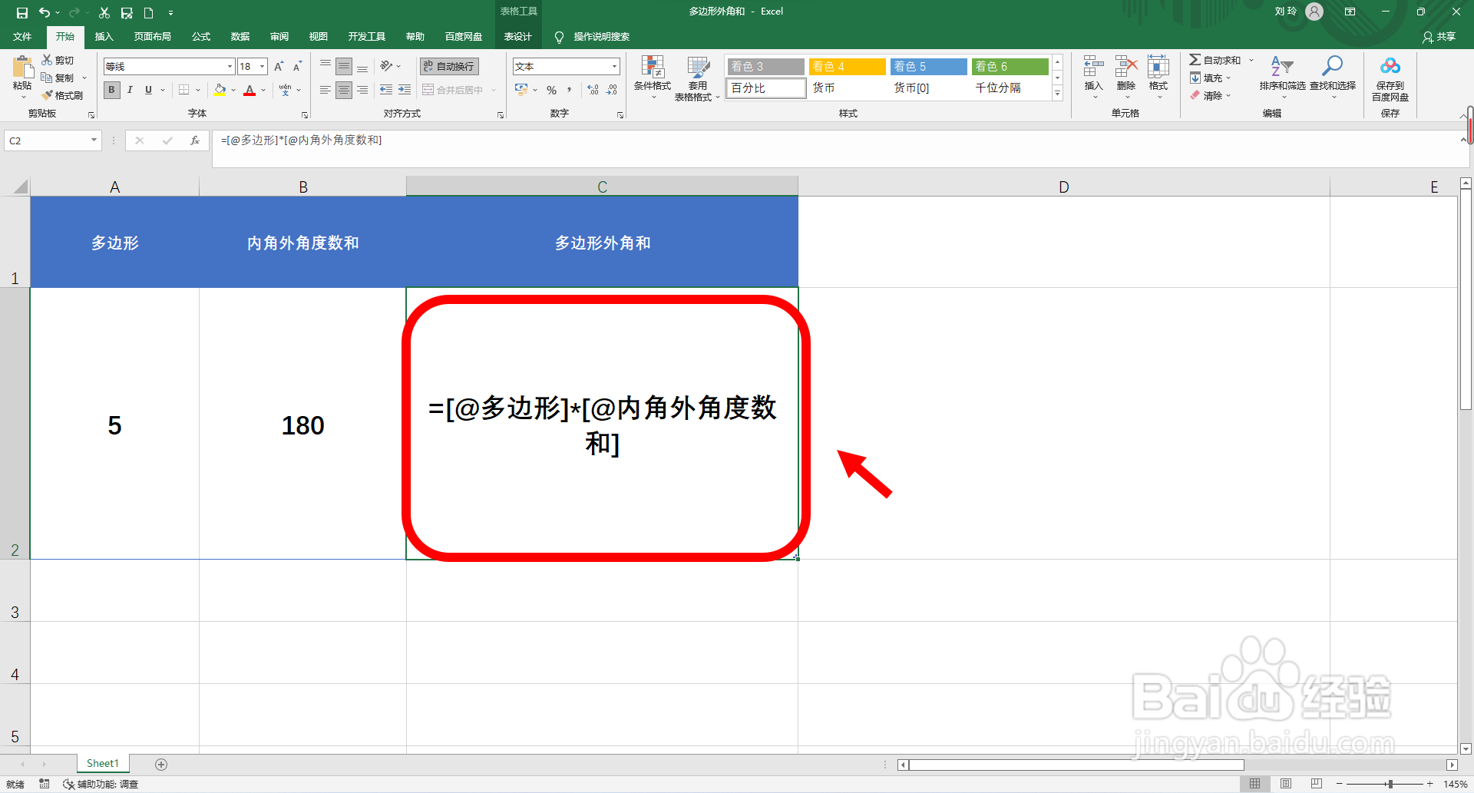Click the Format Painter (格式刷) brush
Viewport: 1474px width, 793px height.
[x=47, y=95]
